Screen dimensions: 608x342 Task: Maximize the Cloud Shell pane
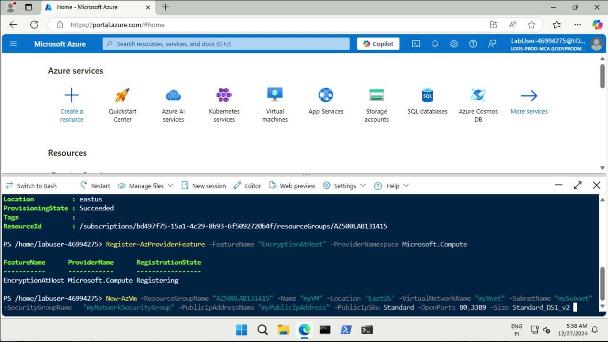(x=578, y=186)
